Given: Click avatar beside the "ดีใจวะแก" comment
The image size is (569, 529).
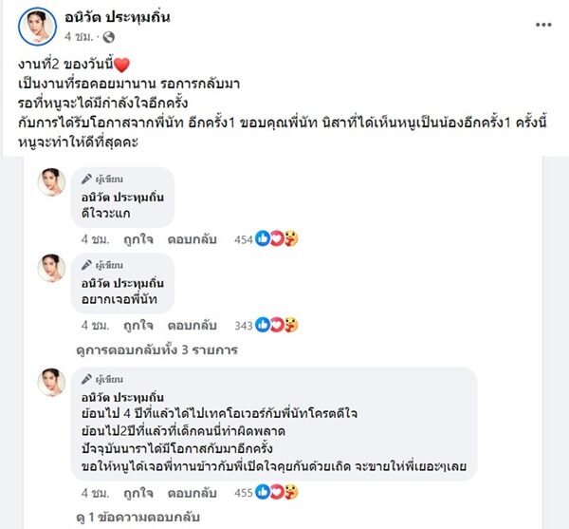Looking at the screenshot, I should [x=51, y=181].
